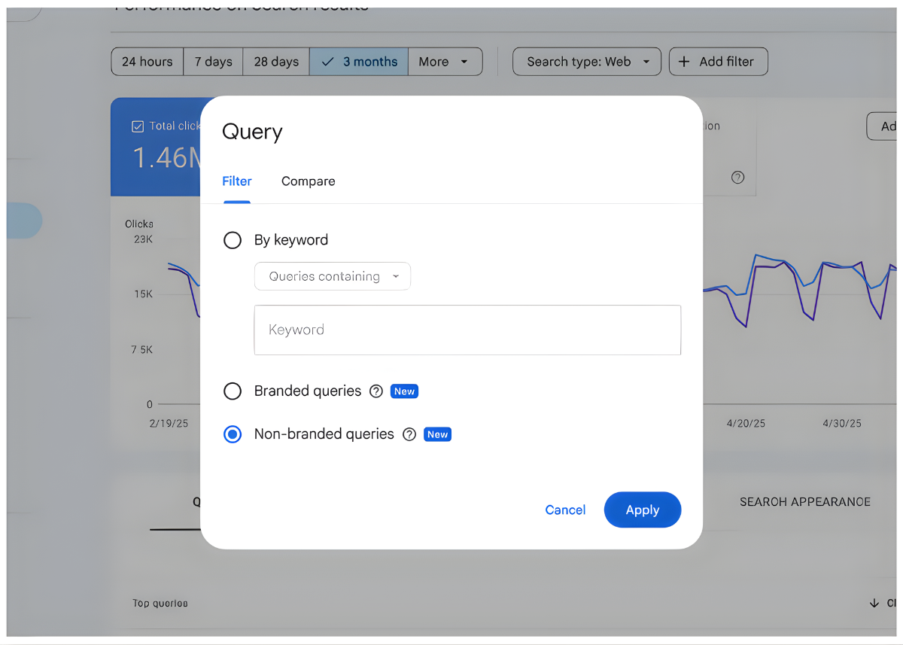Click the New badge next to Branded queries
This screenshot has height=645, width=903.
(x=404, y=391)
